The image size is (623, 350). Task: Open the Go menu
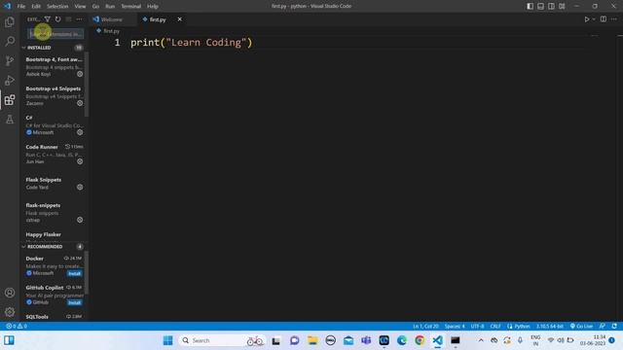95,7
